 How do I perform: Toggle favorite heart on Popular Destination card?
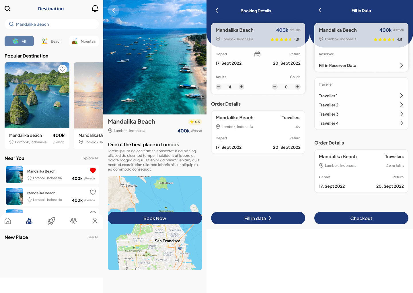point(63,69)
